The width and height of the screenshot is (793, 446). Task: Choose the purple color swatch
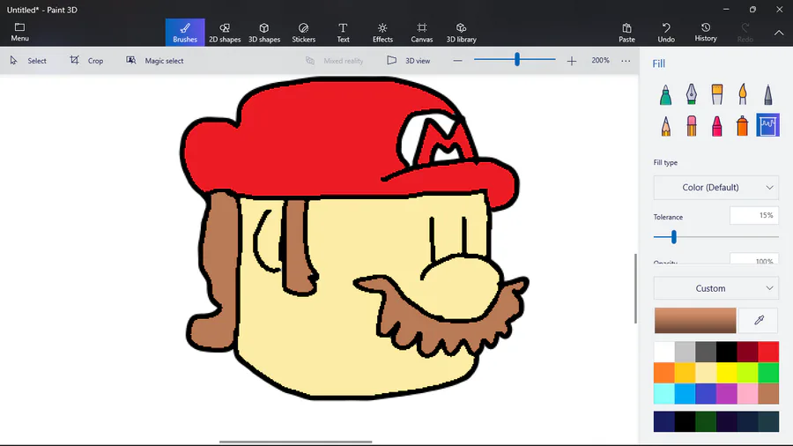[727, 394]
